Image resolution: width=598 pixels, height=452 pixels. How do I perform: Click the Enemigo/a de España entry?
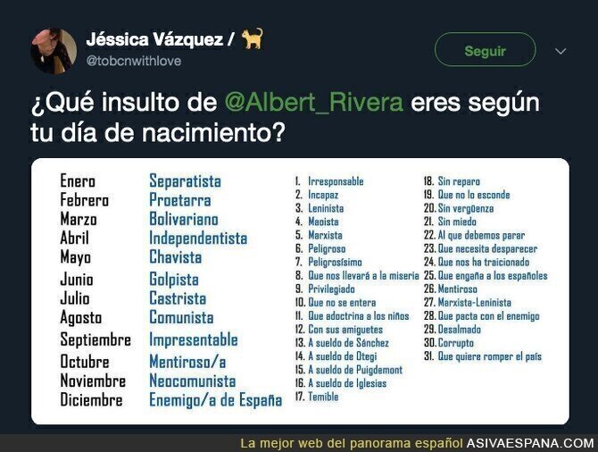215,400
